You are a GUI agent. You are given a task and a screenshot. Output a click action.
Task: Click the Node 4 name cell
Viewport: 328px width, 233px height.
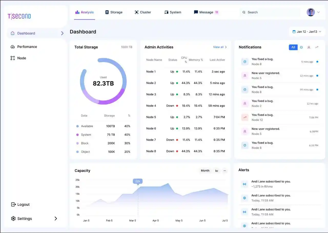(x=151, y=106)
